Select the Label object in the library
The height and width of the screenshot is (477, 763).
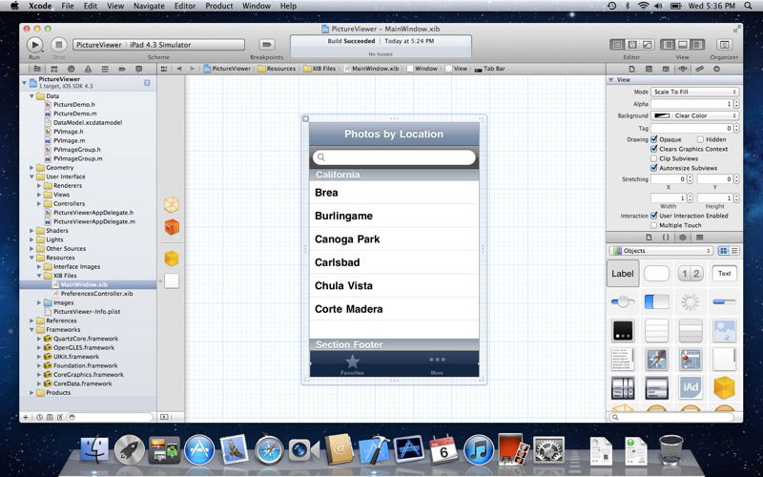pos(623,274)
